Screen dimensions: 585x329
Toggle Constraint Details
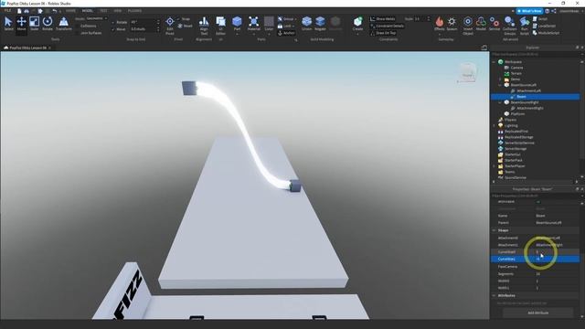387,26
